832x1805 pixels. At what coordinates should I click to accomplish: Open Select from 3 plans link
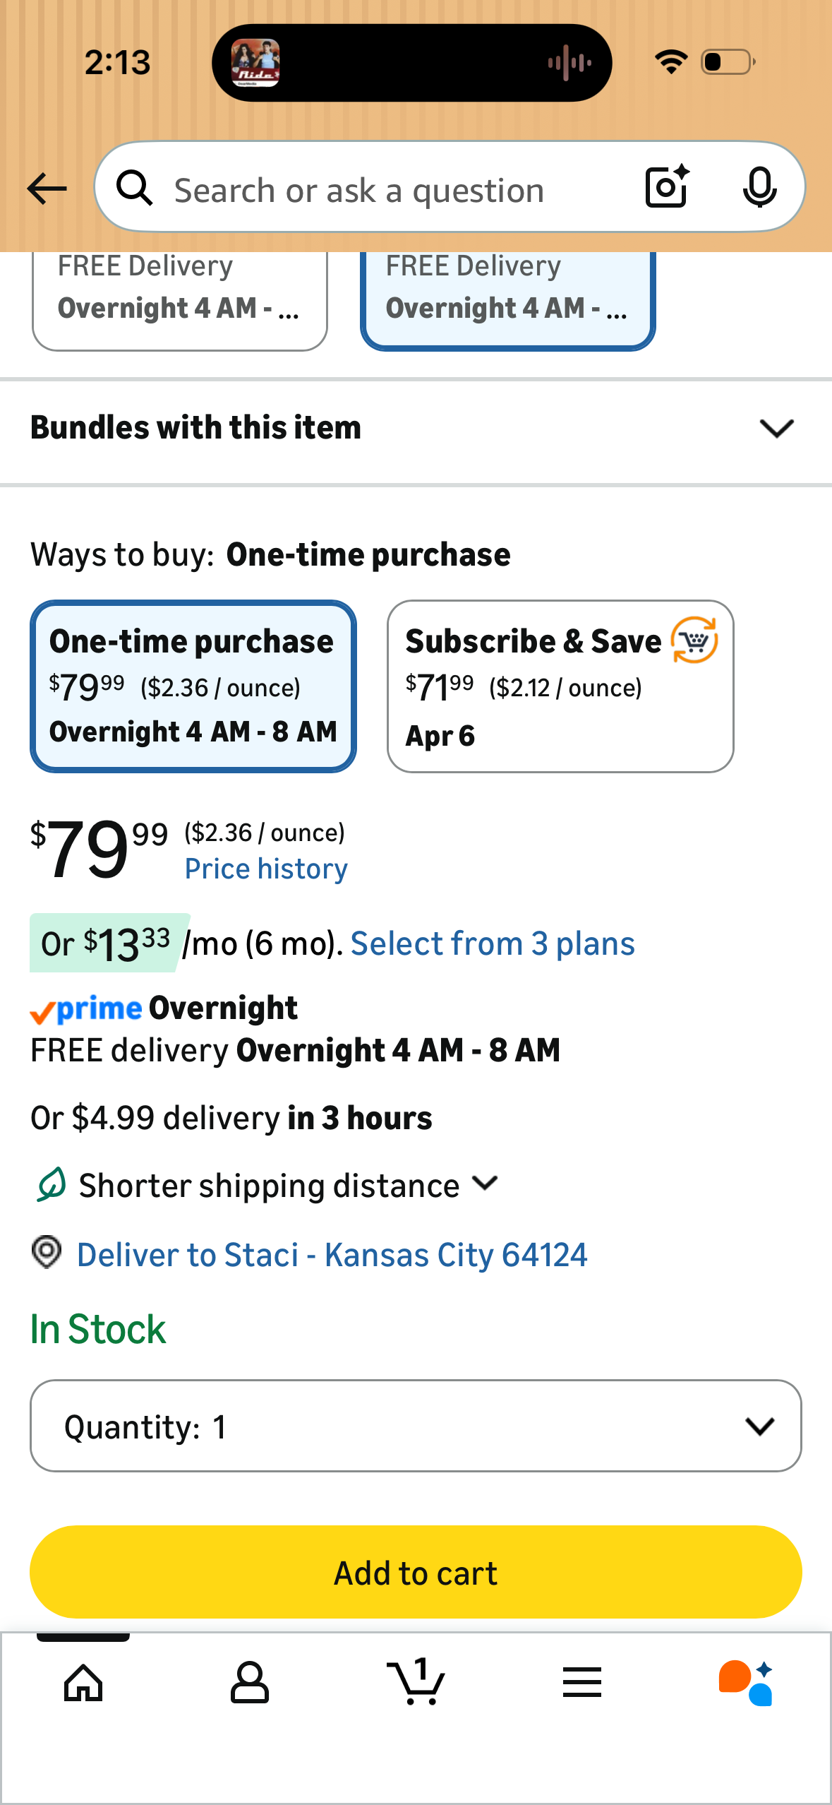(493, 943)
